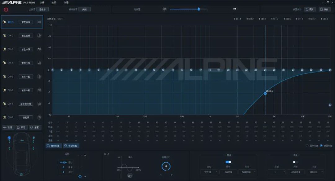Open the 加密 menu
This screenshot has width=335, height=181.
tap(66, 2)
